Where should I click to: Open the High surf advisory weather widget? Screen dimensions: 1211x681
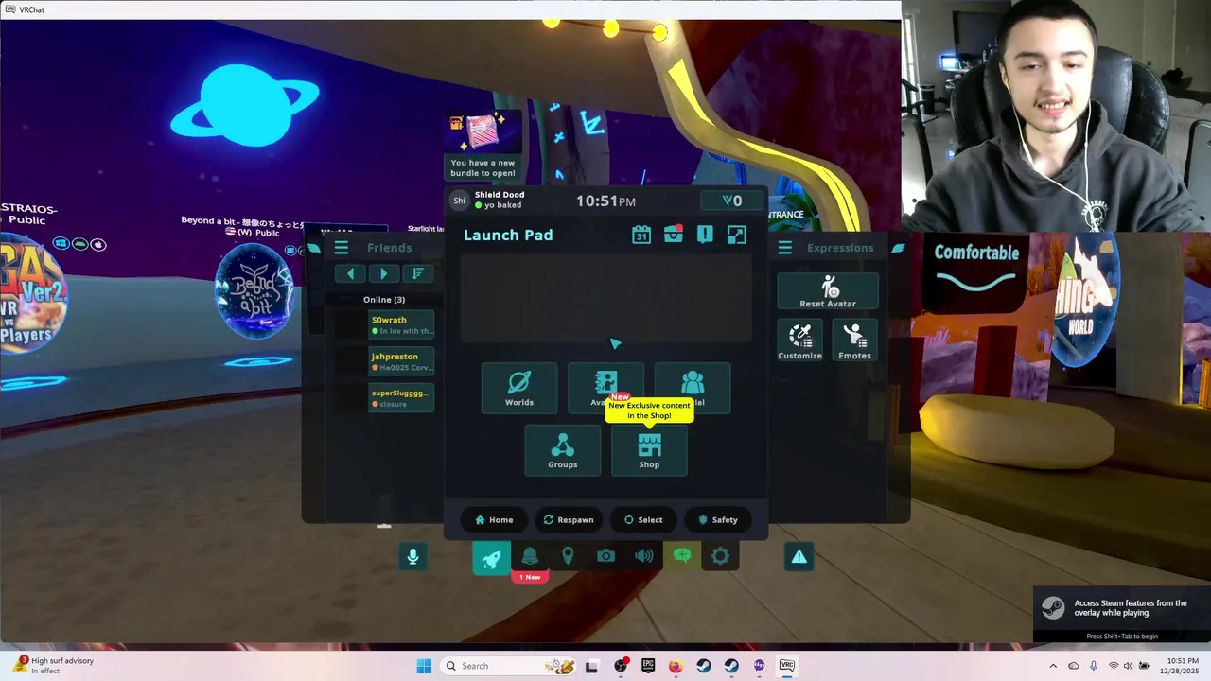tap(54, 666)
